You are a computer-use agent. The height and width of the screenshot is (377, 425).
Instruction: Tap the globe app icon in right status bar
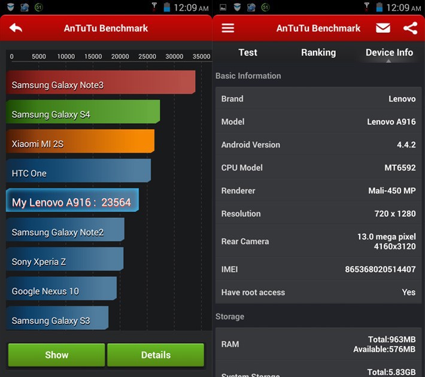(x=251, y=7)
